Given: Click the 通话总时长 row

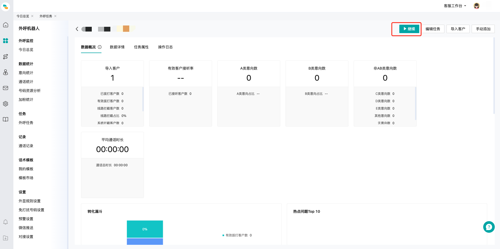Looking at the screenshot, I should point(112,165).
